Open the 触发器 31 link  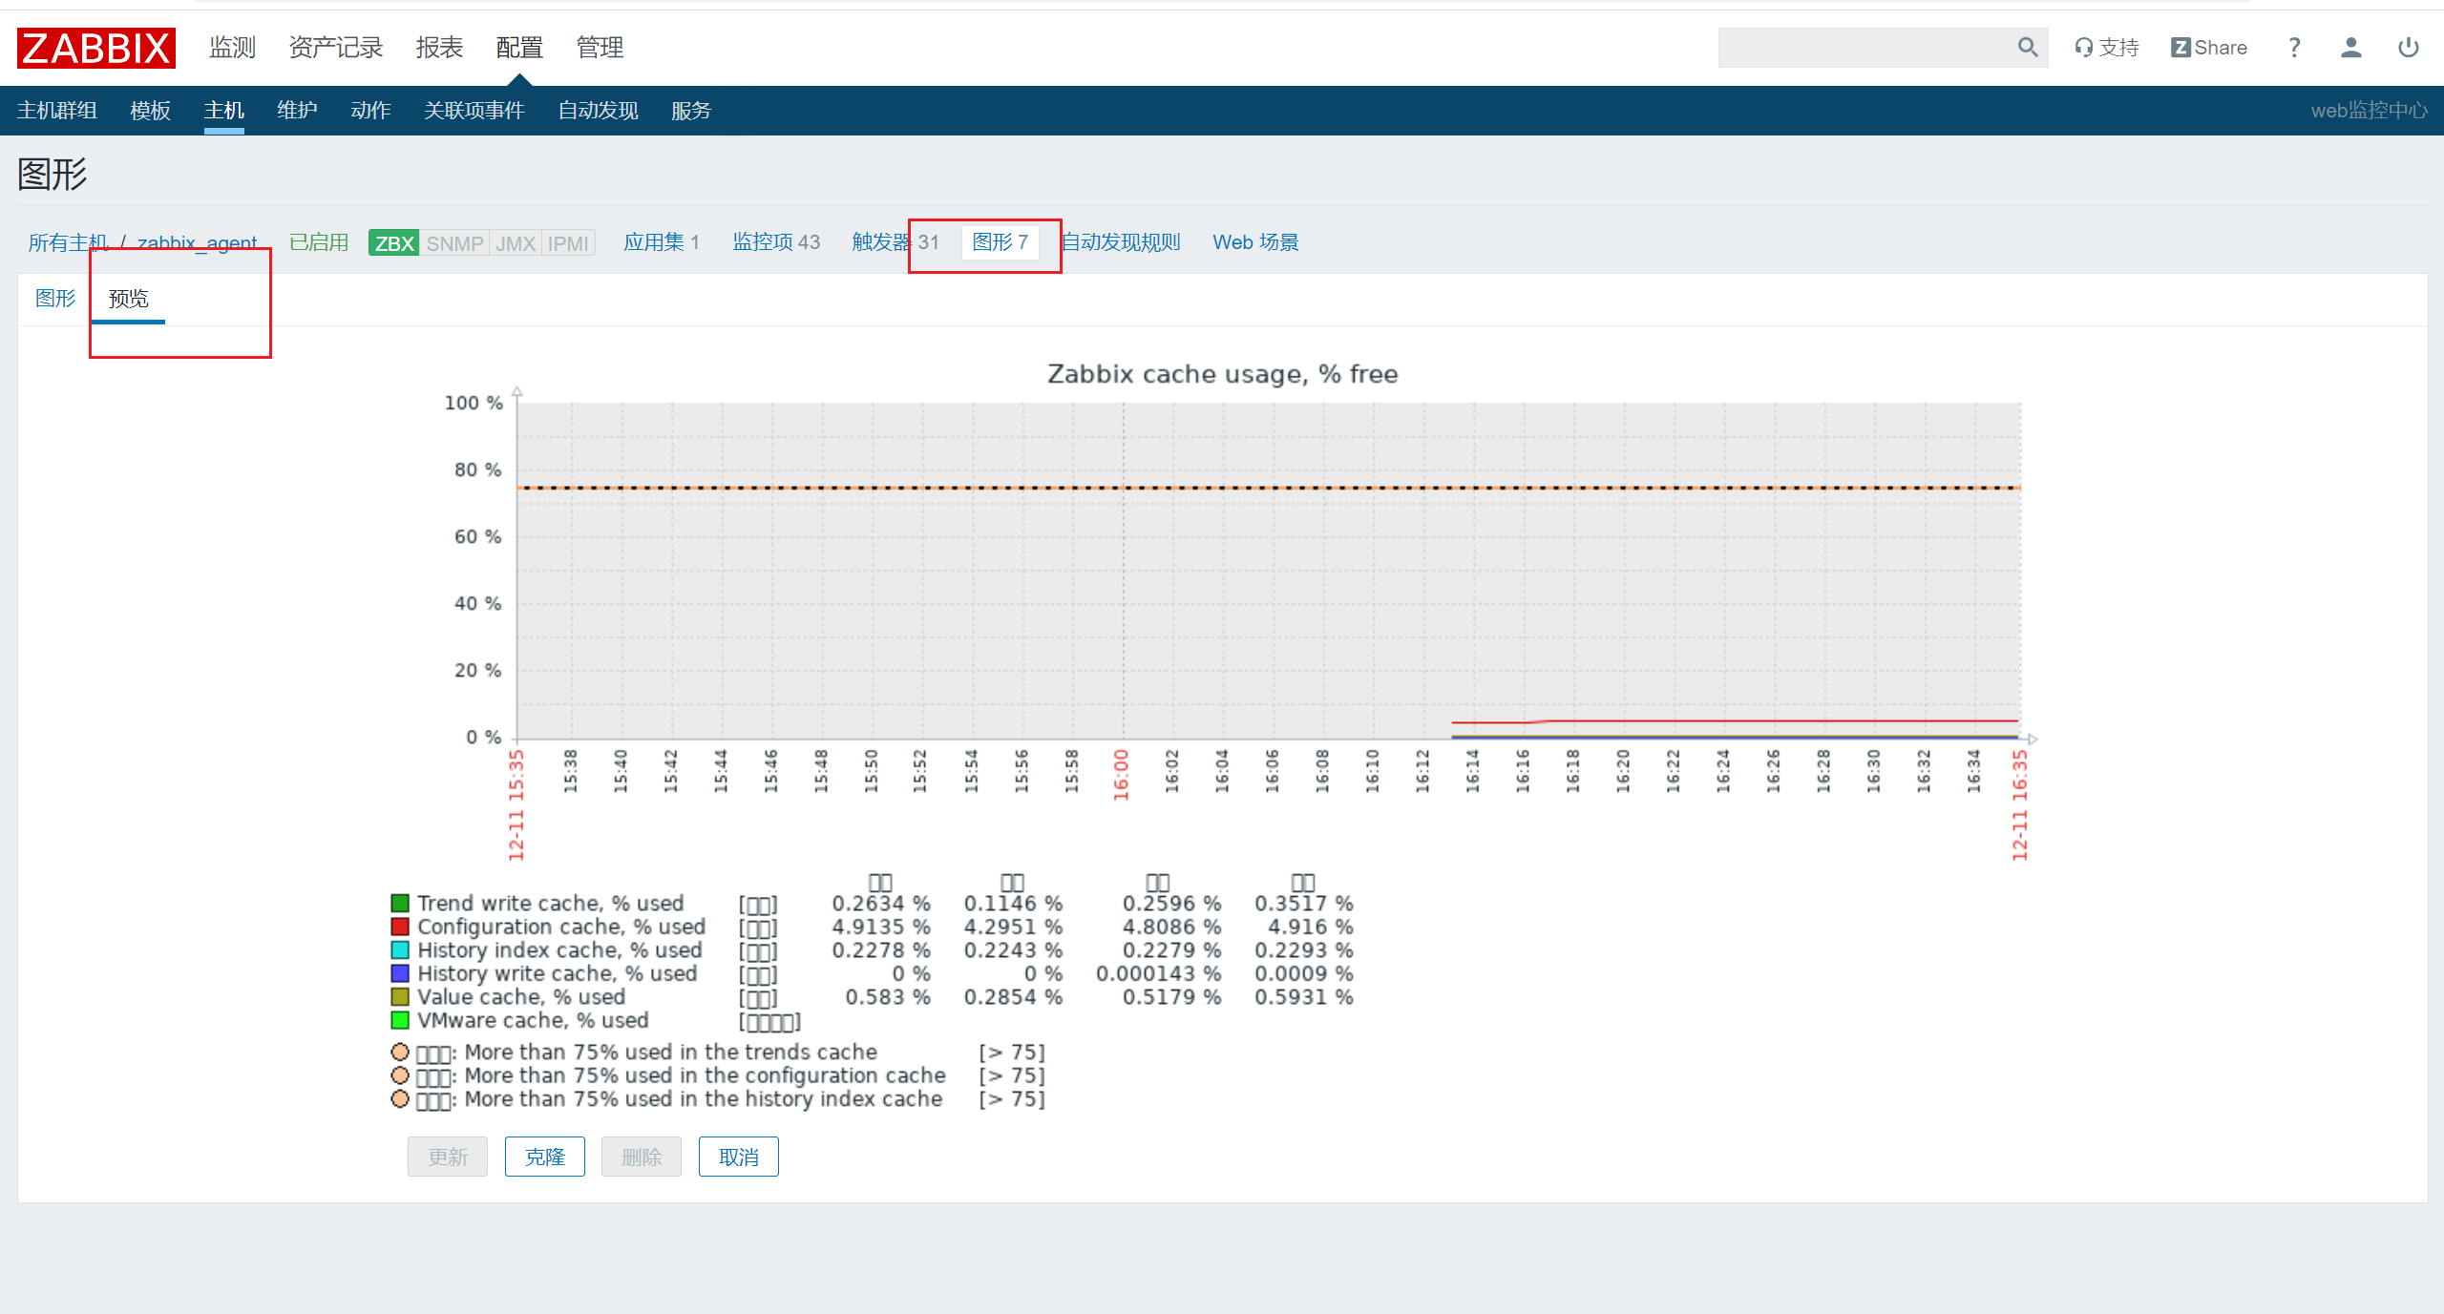(895, 242)
